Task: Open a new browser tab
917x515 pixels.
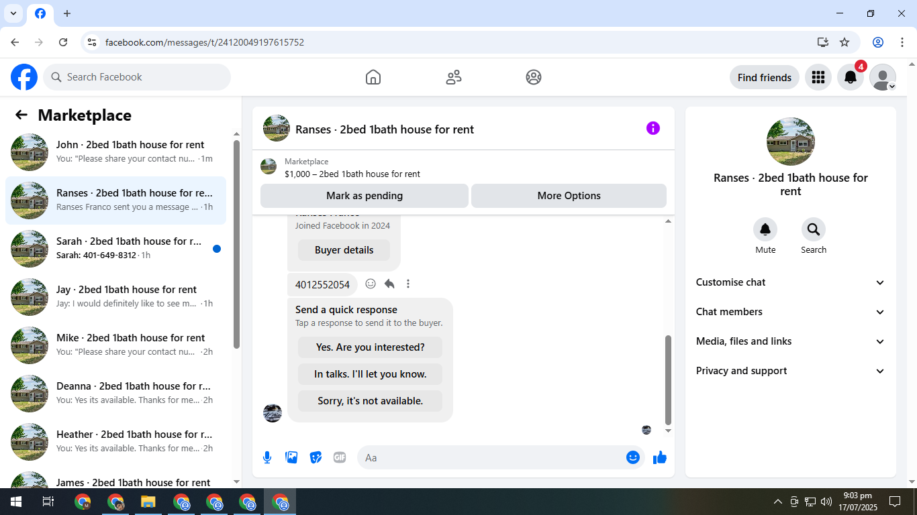Action: (66, 13)
